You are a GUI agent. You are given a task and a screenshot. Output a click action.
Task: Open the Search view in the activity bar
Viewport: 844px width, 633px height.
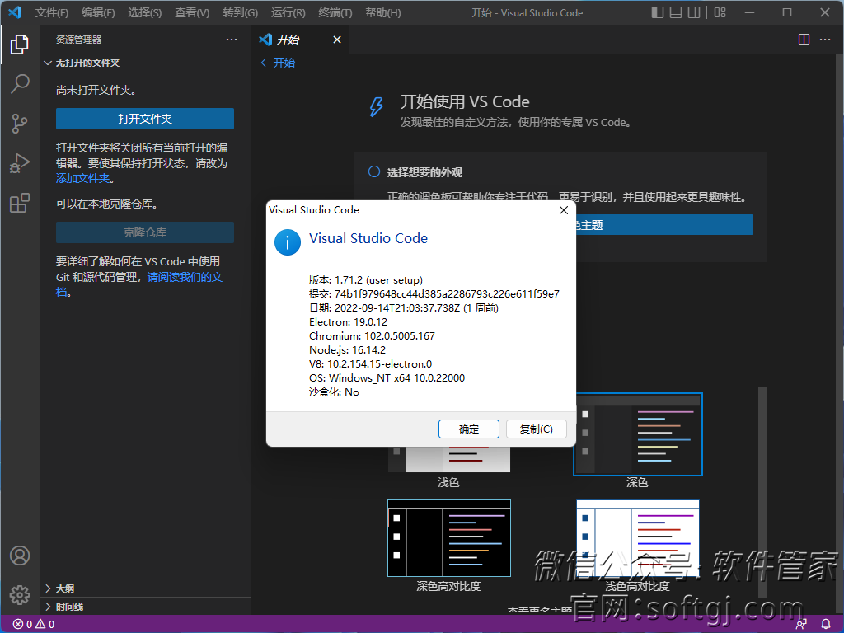point(20,84)
